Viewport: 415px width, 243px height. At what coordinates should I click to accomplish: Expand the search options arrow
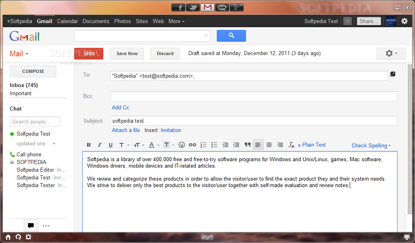[206, 36]
